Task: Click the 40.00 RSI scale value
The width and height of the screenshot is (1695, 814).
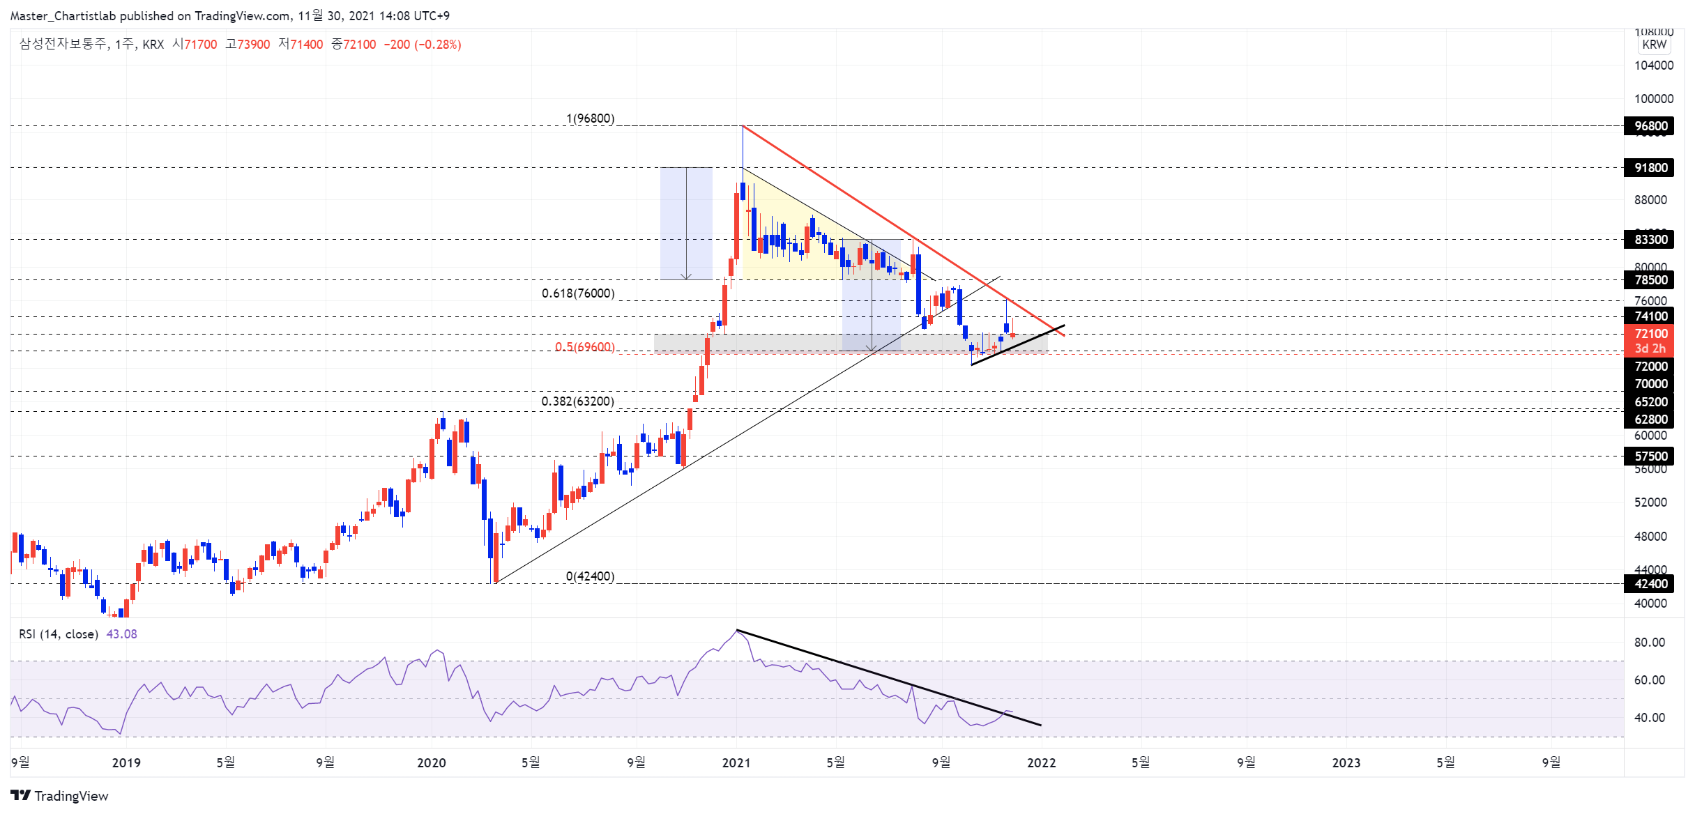Action: click(1650, 718)
